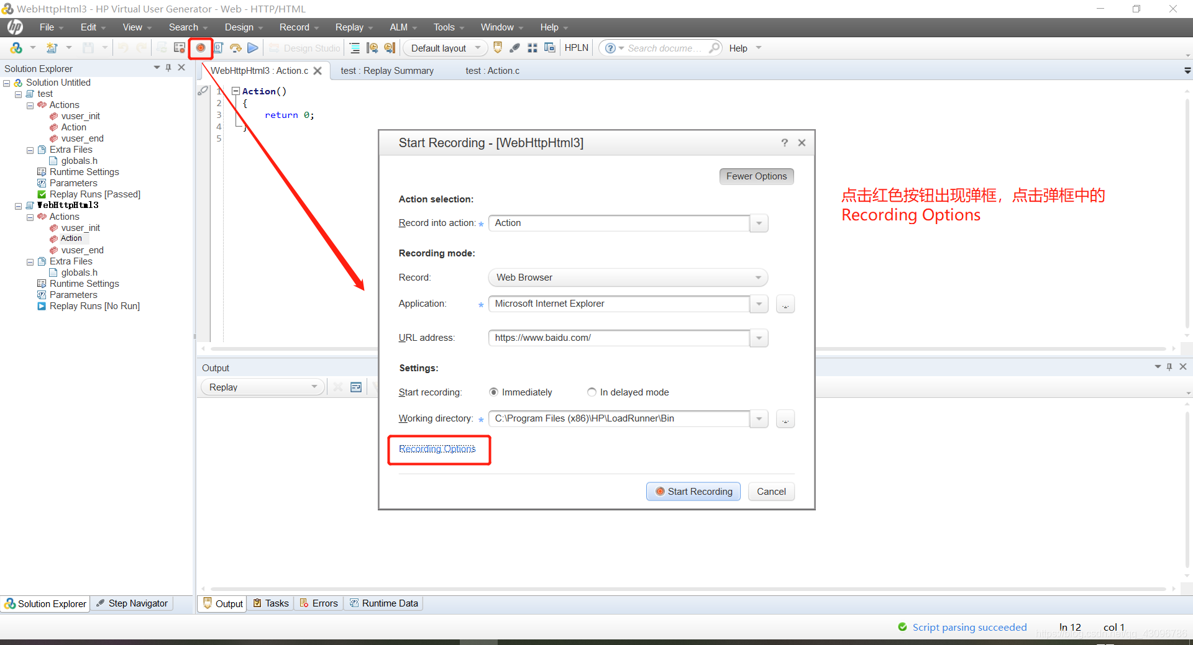
Task: Click the URL address input field
Action: (x=619, y=338)
